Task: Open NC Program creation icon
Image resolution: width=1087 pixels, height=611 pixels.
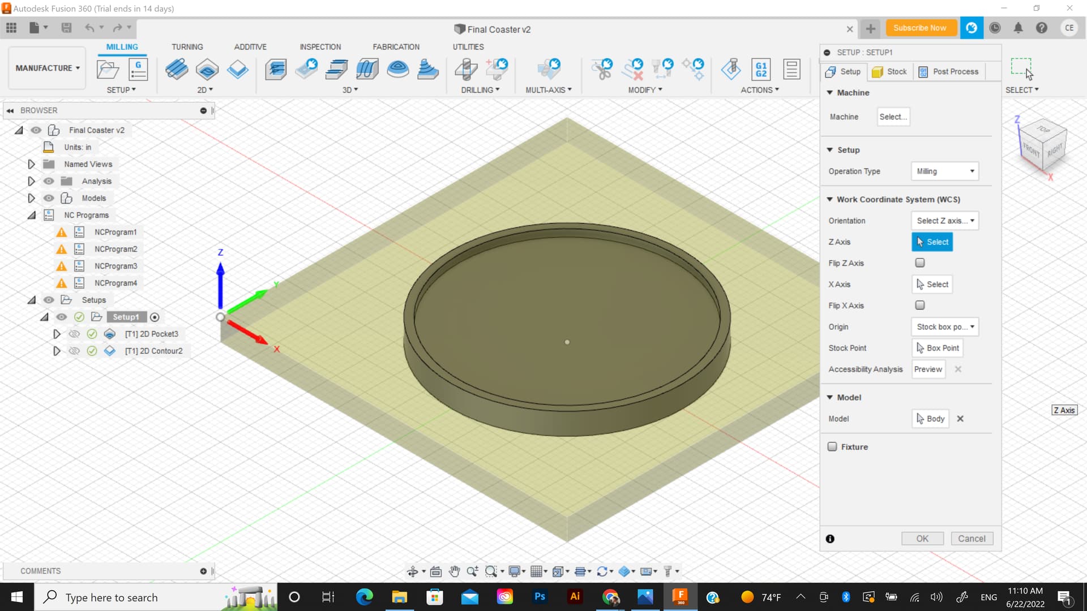Action: pyautogui.click(x=138, y=70)
